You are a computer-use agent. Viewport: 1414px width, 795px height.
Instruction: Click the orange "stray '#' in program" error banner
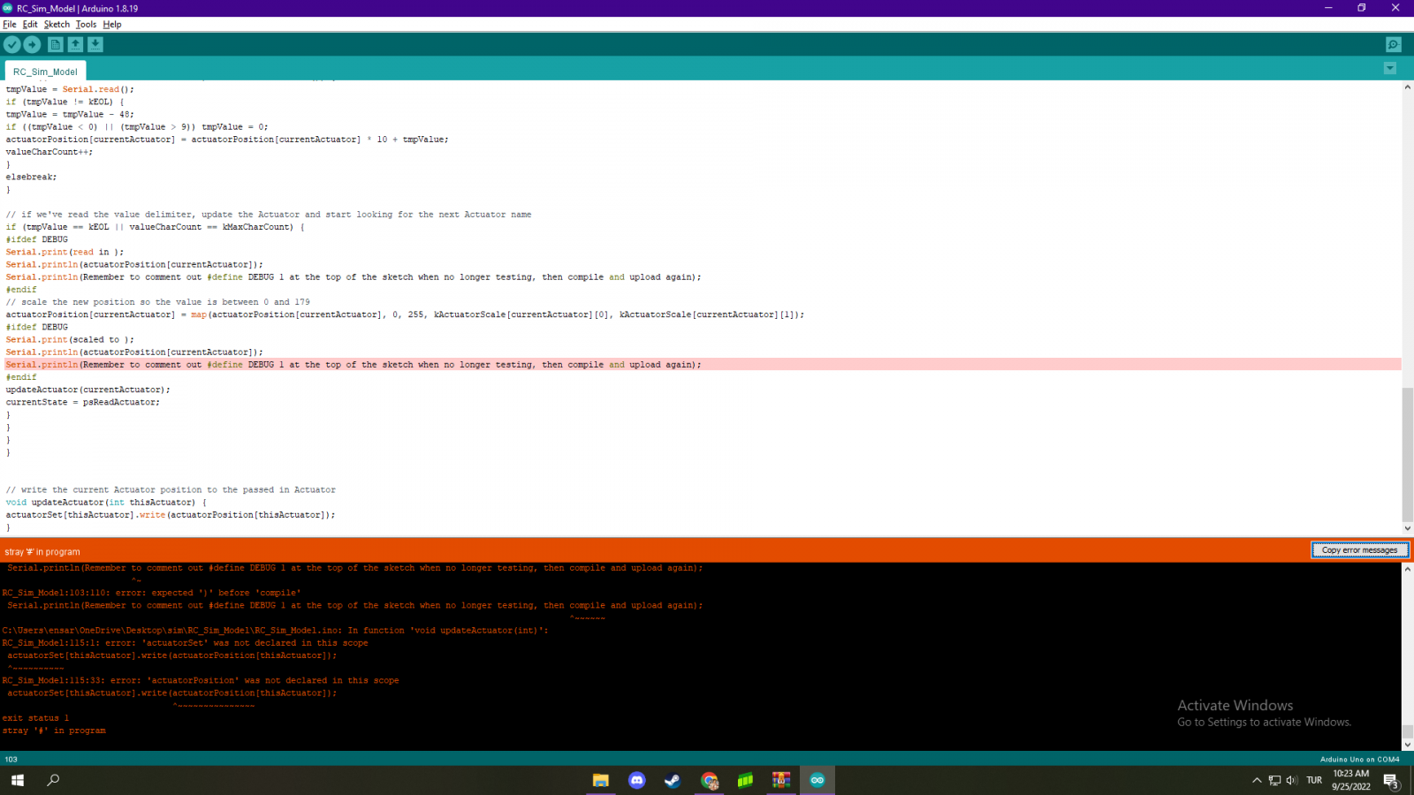[656, 551]
